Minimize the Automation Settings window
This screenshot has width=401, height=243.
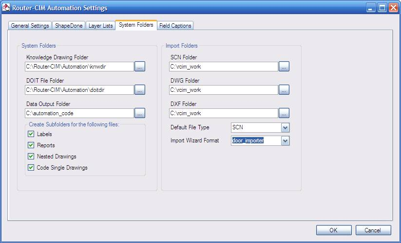tap(371, 8)
